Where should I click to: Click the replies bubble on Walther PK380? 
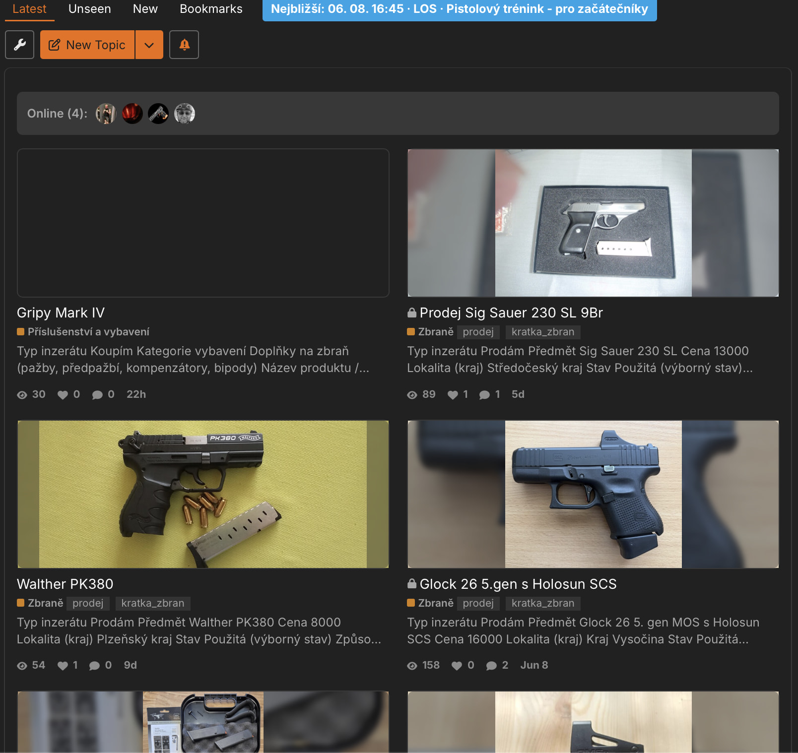click(x=94, y=666)
